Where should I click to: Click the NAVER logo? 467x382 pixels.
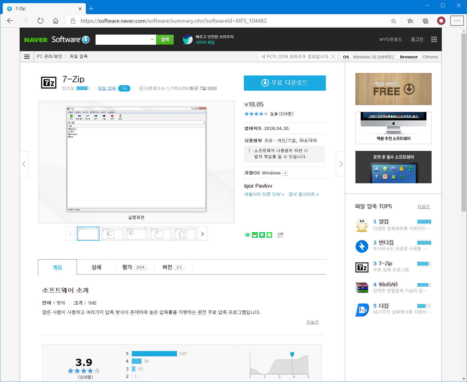(x=36, y=40)
